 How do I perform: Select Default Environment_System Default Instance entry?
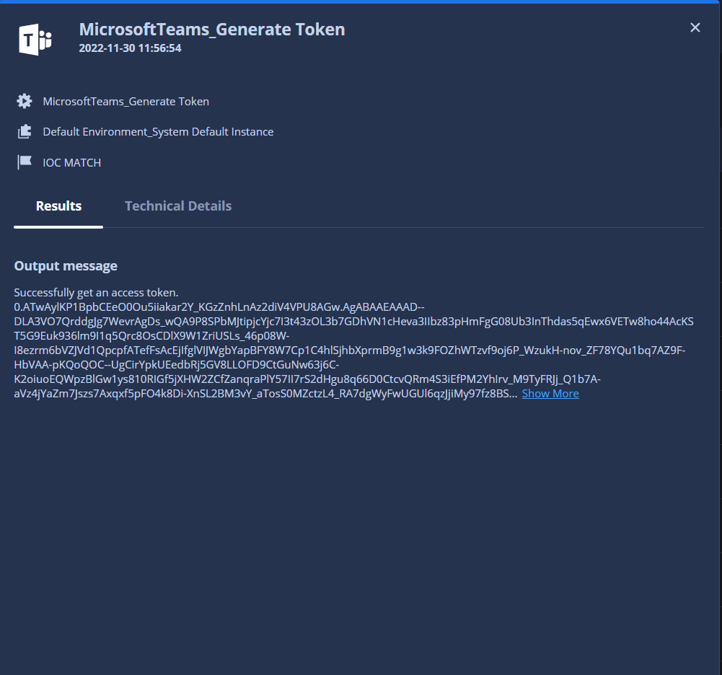coord(158,131)
